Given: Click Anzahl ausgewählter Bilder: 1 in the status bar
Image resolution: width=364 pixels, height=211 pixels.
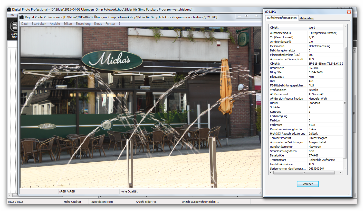Looking at the screenshot, I should (200, 202).
